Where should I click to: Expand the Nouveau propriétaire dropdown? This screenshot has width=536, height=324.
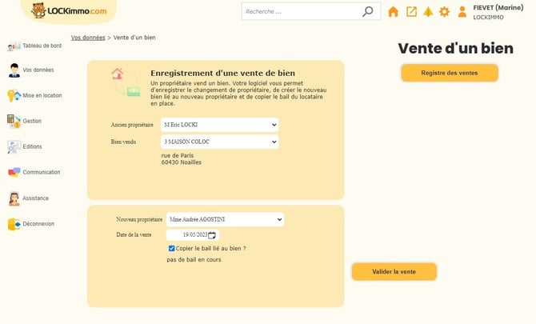pos(225,219)
